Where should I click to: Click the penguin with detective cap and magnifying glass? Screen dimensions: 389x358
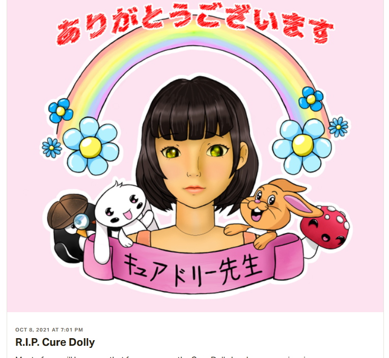71,228
